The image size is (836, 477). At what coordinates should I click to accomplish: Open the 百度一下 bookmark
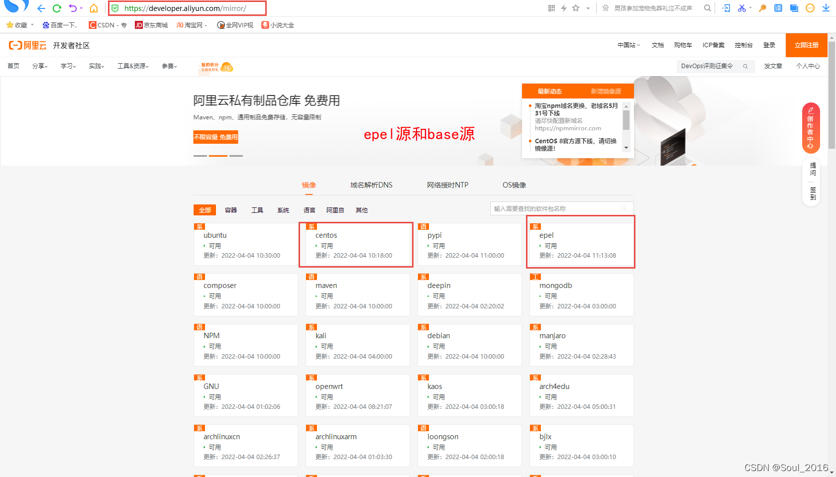point(59,25)
